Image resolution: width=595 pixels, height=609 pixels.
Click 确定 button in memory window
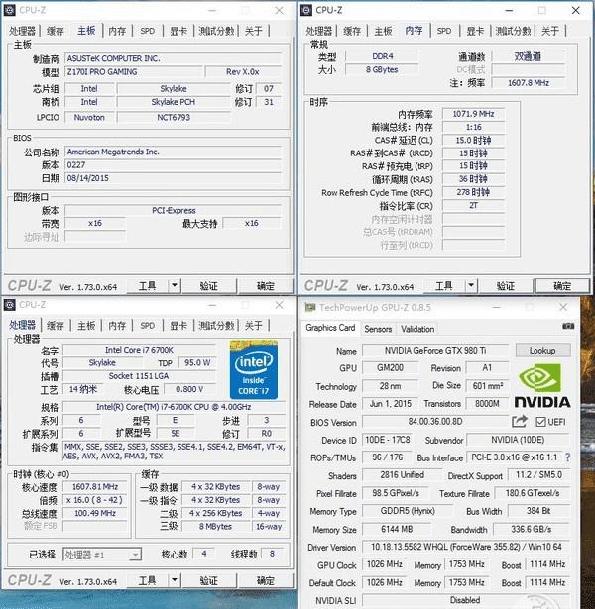coord(562,286)
